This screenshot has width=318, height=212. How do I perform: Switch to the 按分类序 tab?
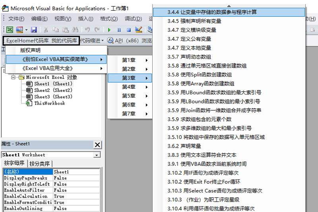click(40, 163)
